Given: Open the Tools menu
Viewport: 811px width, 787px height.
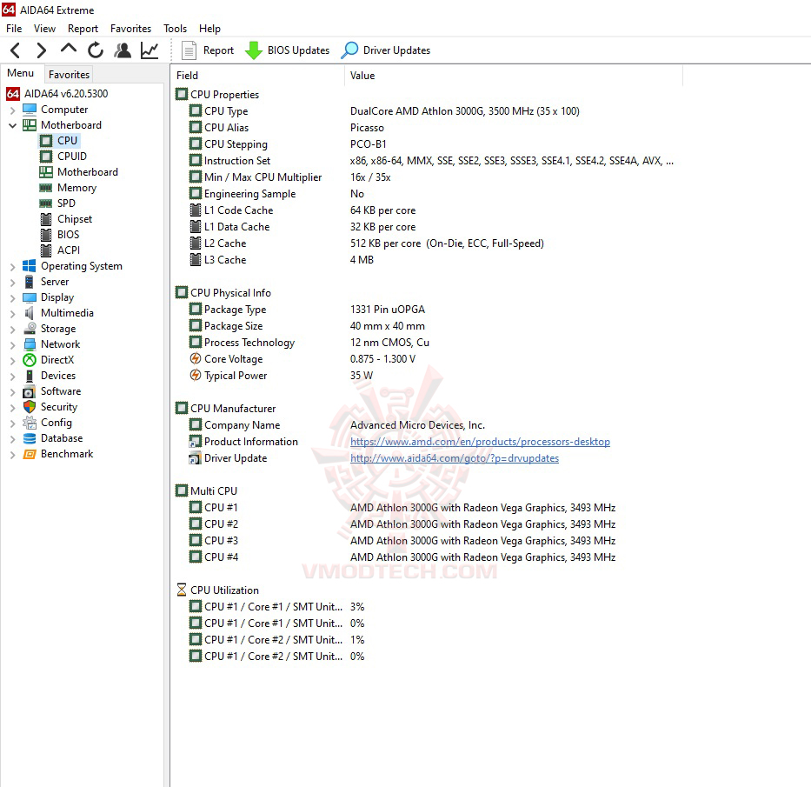Looking at the screenshot, I should pos(176,29).
